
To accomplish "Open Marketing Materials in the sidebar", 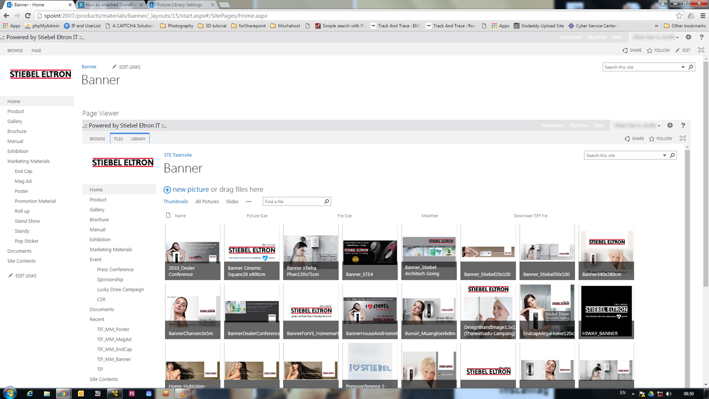I will coord(28,161).
